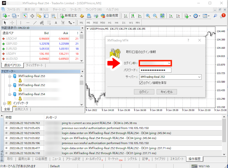Switch chart to bar chart icon
Viewport: 228px width, 168px height.
126,16
